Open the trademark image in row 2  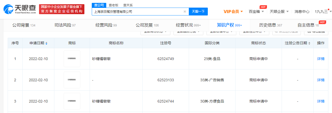click(x=72, y=80)
